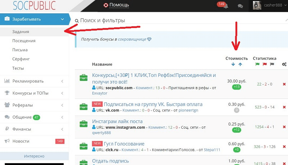288x165 pixels.
Task: Click the speech bubbles icon beside Общение
Action: 7,117
